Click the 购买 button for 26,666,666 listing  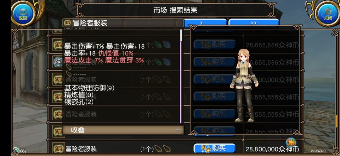pyautogui.click(x=214, y=44)
